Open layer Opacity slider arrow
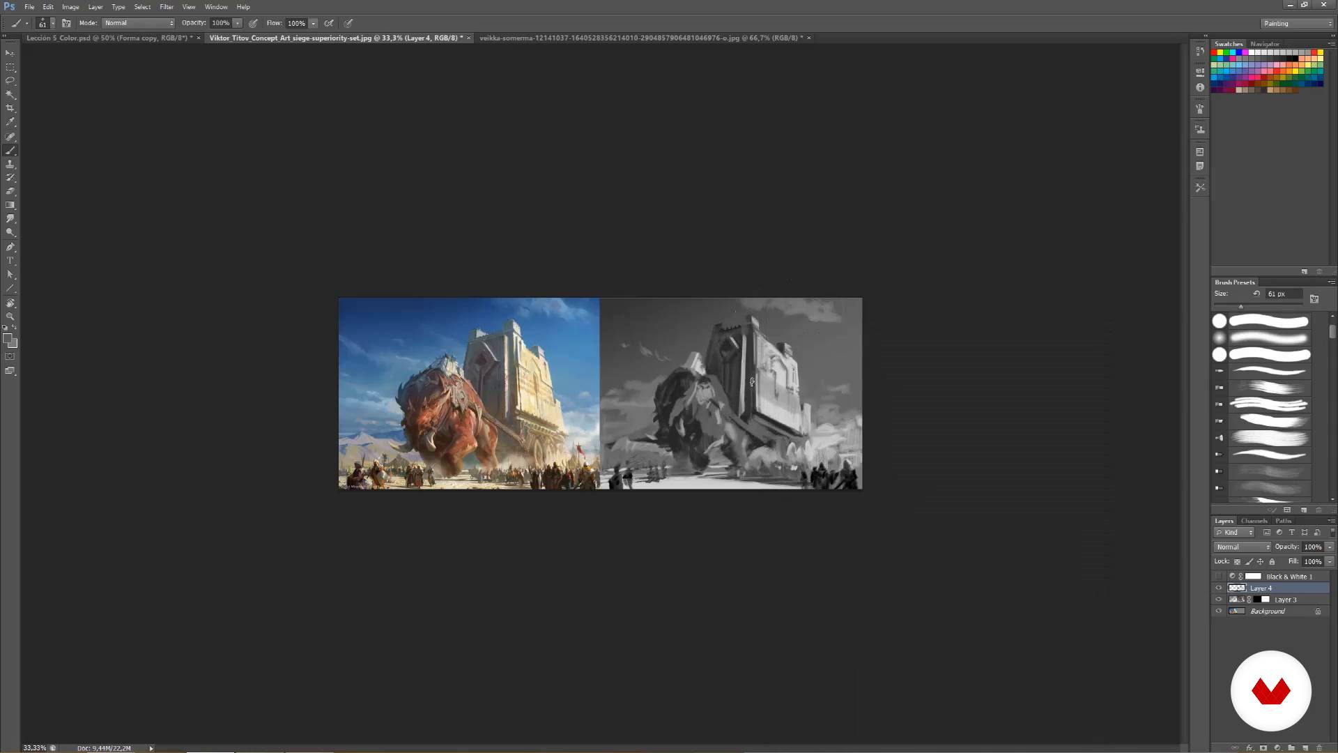The image size is (1338, 753). pos(1330,547)
